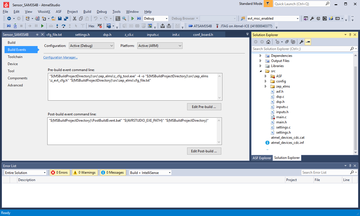Toggle the 0 Messages filter button

click(x=113, y=173)
